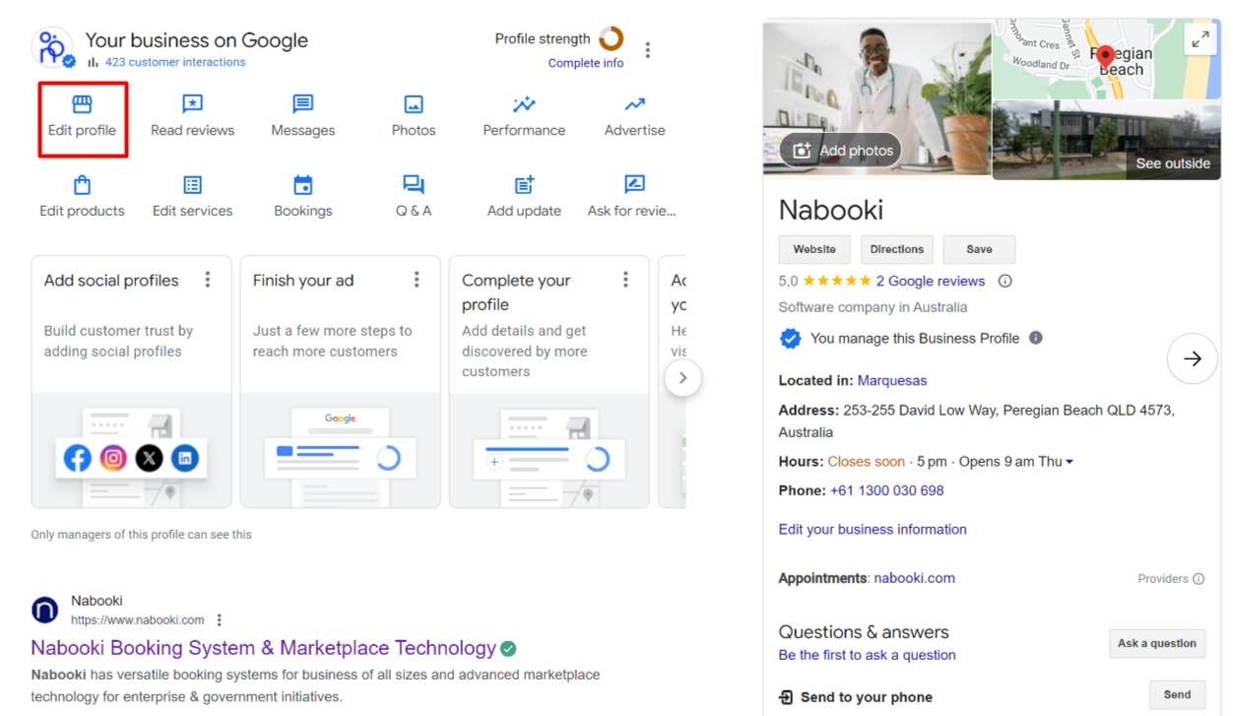Click Edit your business information

[873, 530]
